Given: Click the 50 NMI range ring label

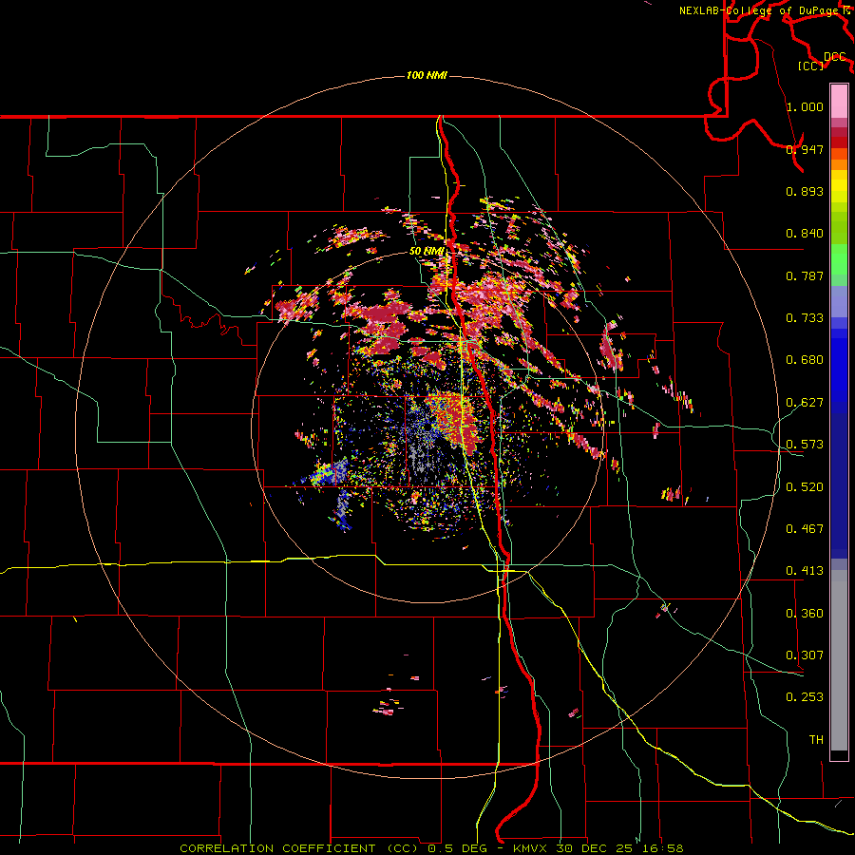Looking at the screenshot, I should [x=427, y=252].
